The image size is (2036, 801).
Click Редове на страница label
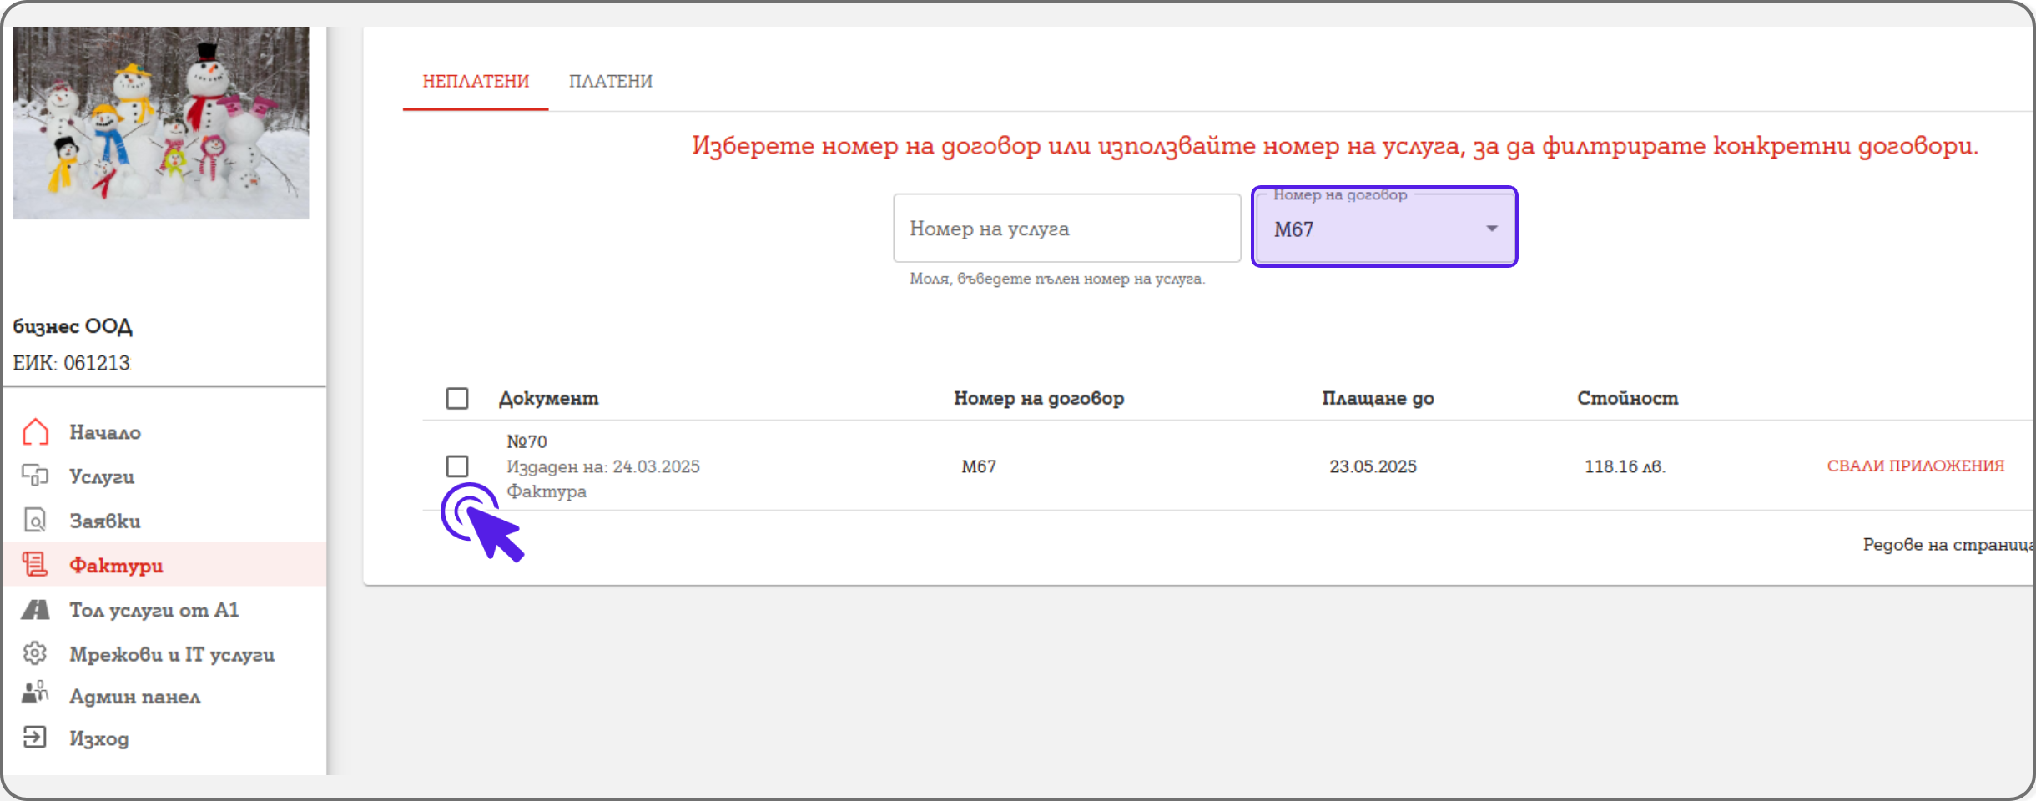[1949, 544]
